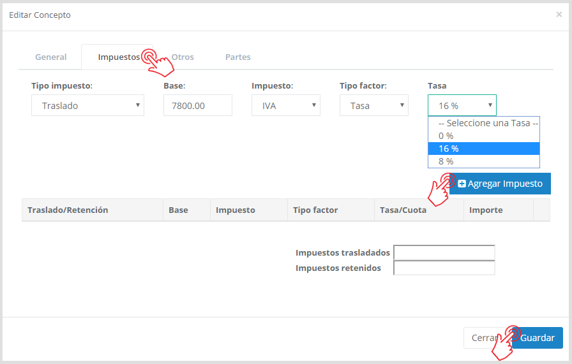Choose the 16 % rate option

click(x=484, y=149)
